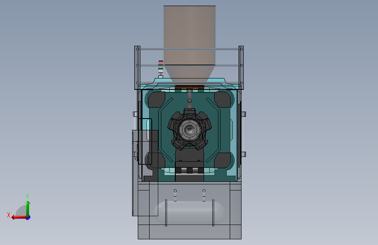This screenshot has height=245, width=378.
Task: Click the red X axis arrow of the triad
Action: coord(19,218)
